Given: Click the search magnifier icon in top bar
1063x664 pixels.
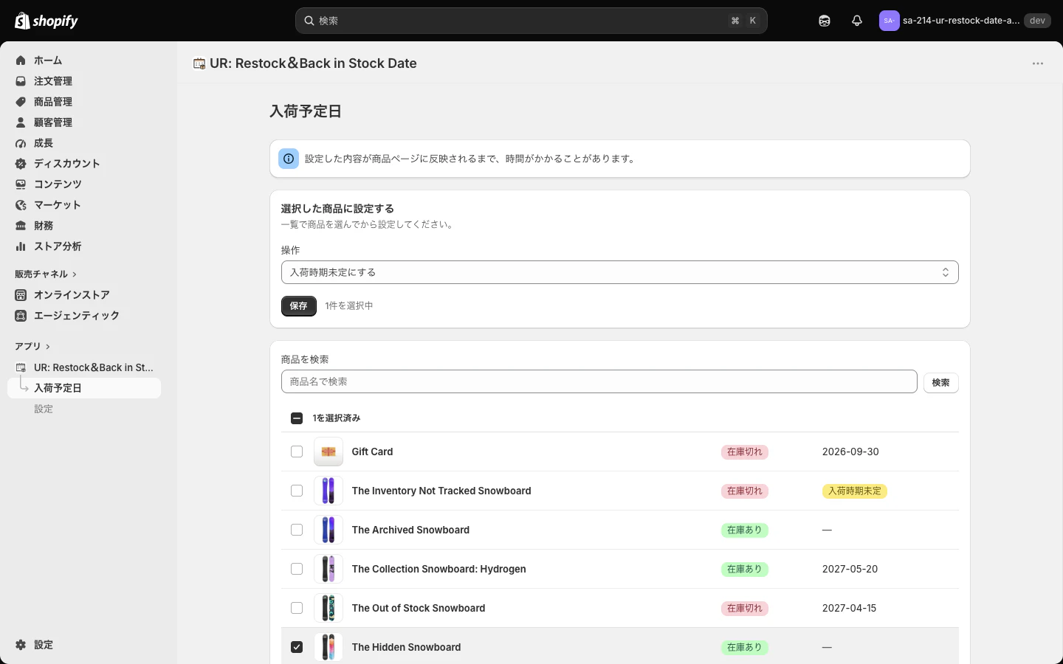Looking at the screenshot, I should 309,21.
